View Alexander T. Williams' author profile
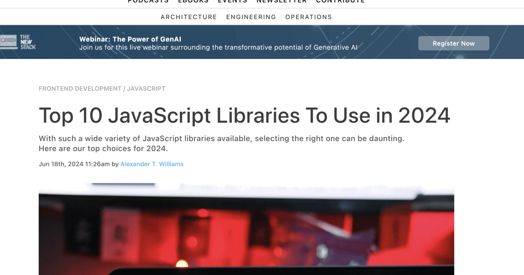 pyautogui.click(x=152, y=164)
